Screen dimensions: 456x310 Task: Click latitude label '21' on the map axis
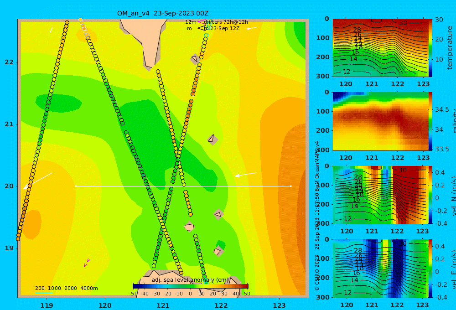(9, 124)
